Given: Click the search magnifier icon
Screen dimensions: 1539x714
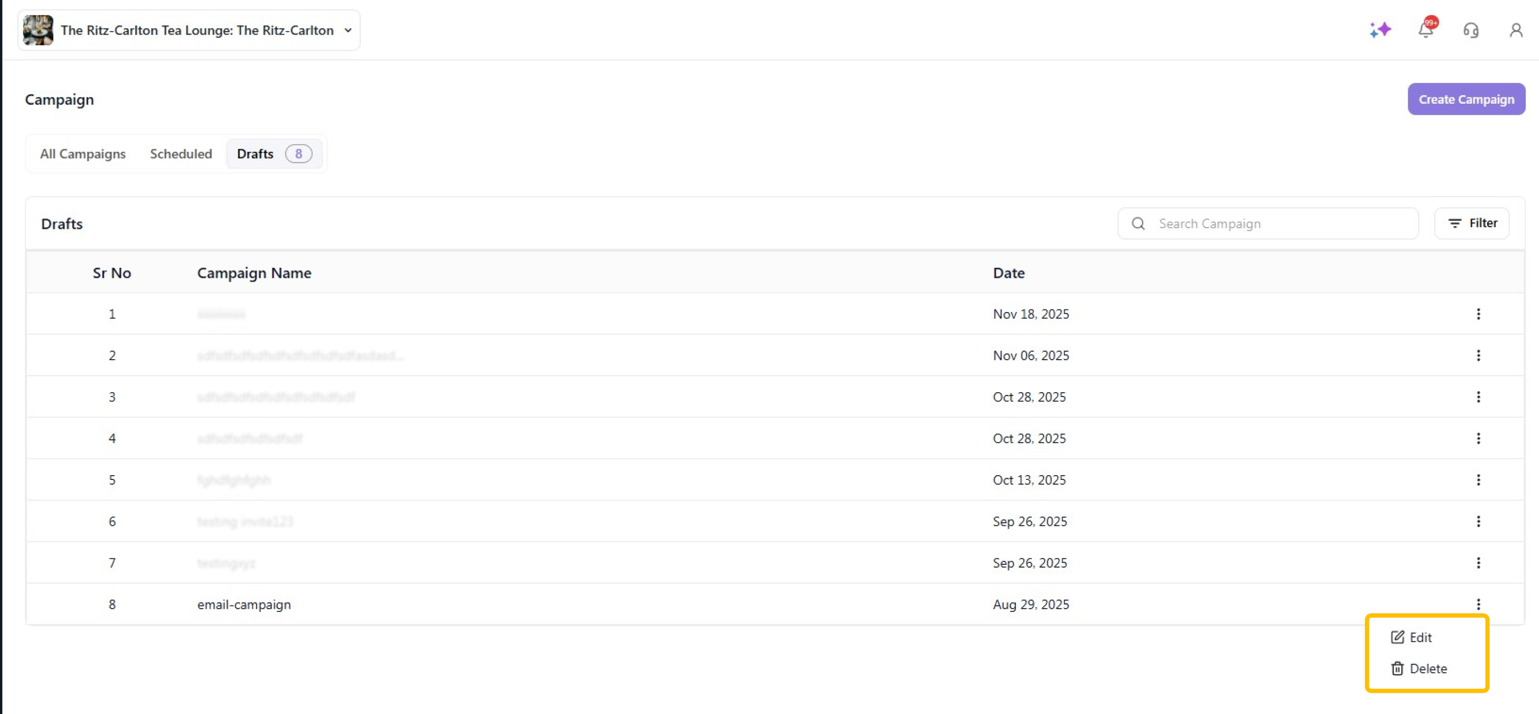Looking at the screenshot, I should [1138, 223].
